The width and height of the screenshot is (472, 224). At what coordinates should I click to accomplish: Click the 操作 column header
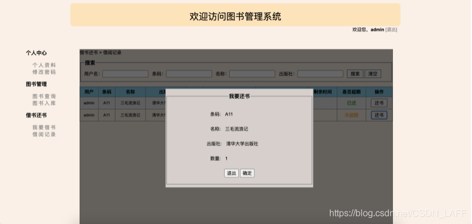[x=379, y=92]
